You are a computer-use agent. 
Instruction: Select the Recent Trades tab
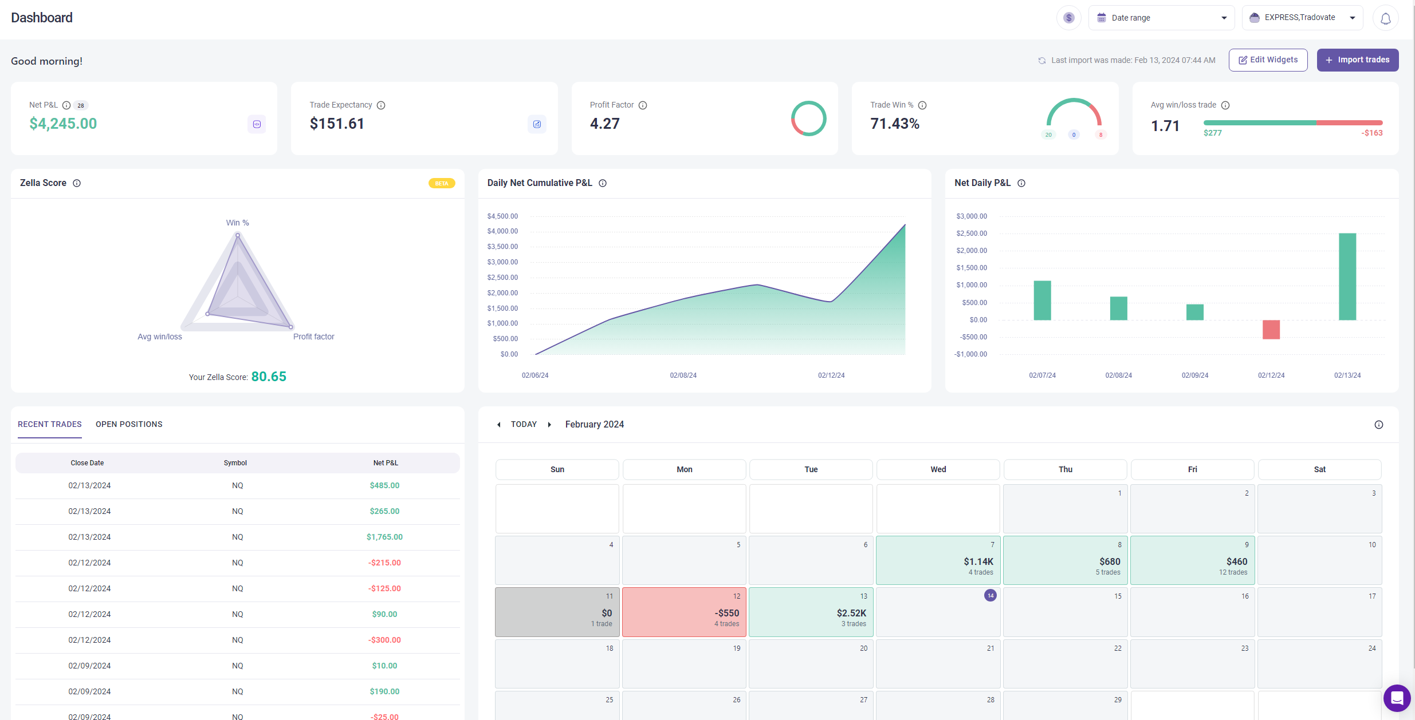click(x=50, y=424)
